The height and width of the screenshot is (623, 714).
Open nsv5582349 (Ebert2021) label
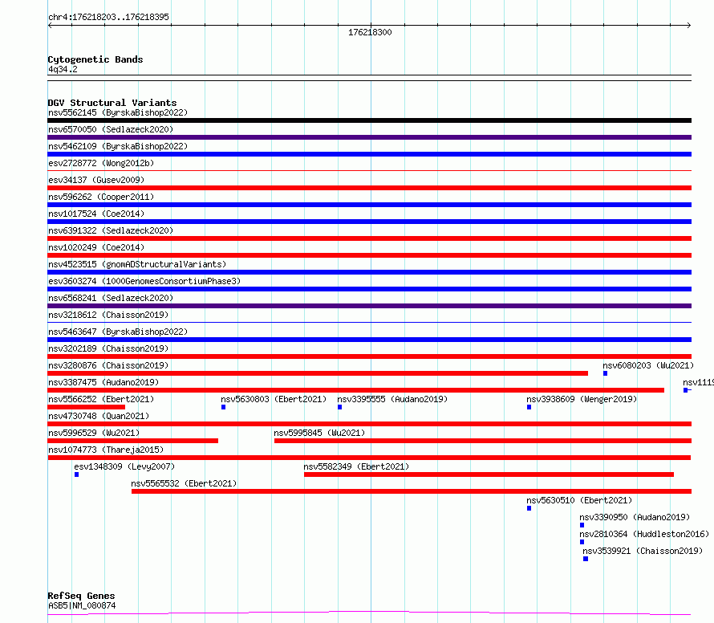click(x=356, y=466)
